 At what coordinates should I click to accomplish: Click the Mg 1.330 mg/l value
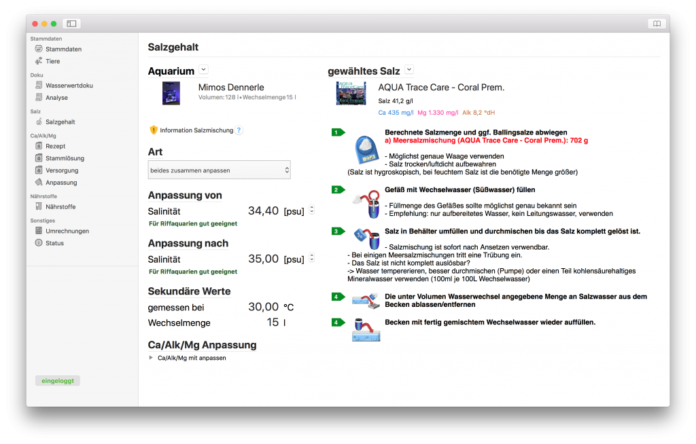click(x=438, y=113)
